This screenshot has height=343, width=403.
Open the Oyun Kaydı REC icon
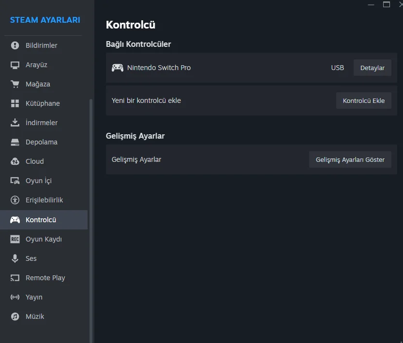click(15, 239)
